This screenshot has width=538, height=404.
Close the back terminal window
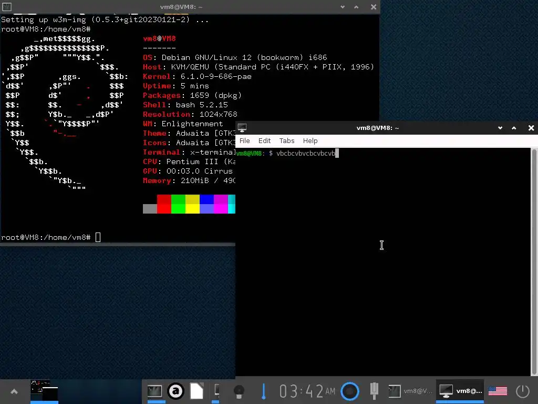(374, 7)
